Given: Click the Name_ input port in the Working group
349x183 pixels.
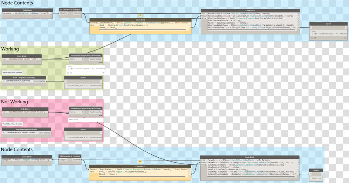Looking at the screenshot, I should coord(76,59).
